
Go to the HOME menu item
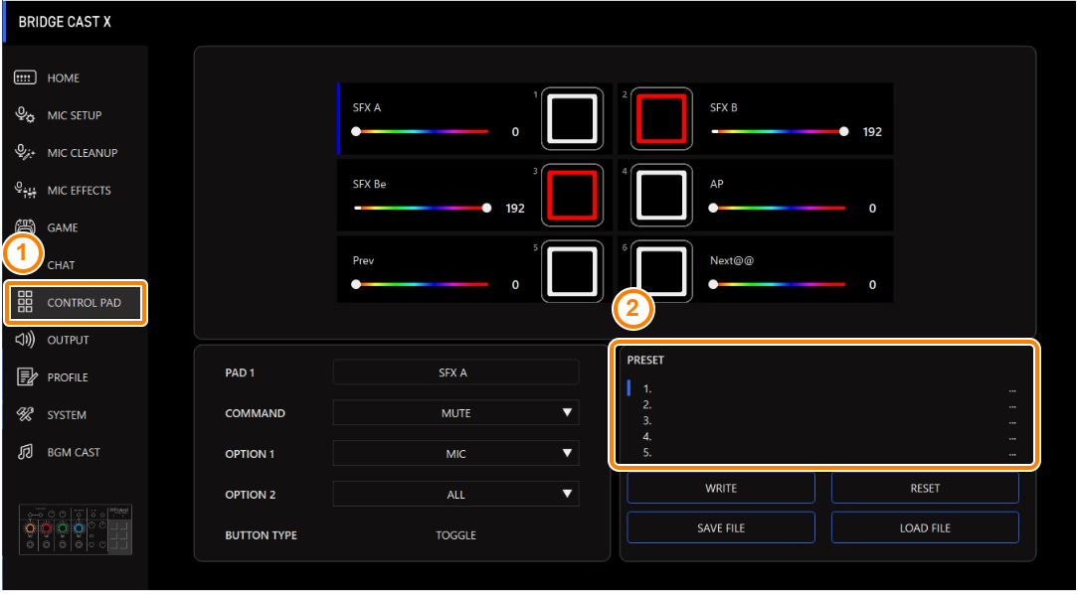[64, 78]
